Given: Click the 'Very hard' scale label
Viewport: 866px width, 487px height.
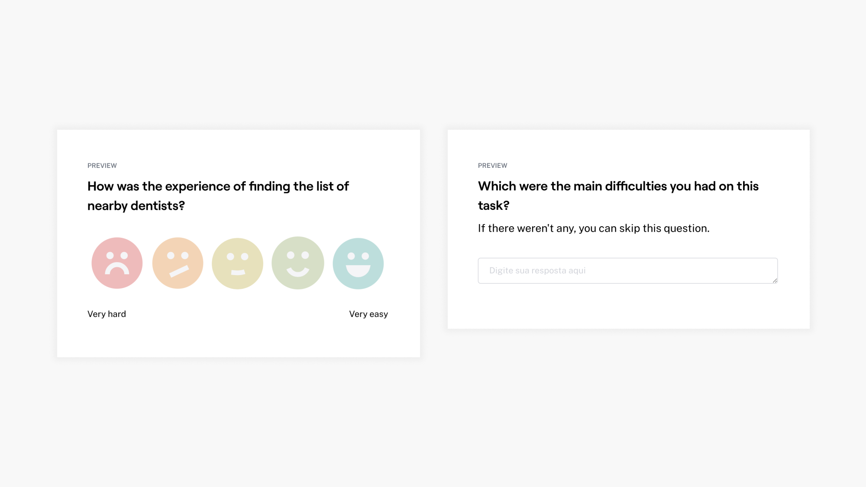Looking at the screenshot, I should (x=107, y=314).
